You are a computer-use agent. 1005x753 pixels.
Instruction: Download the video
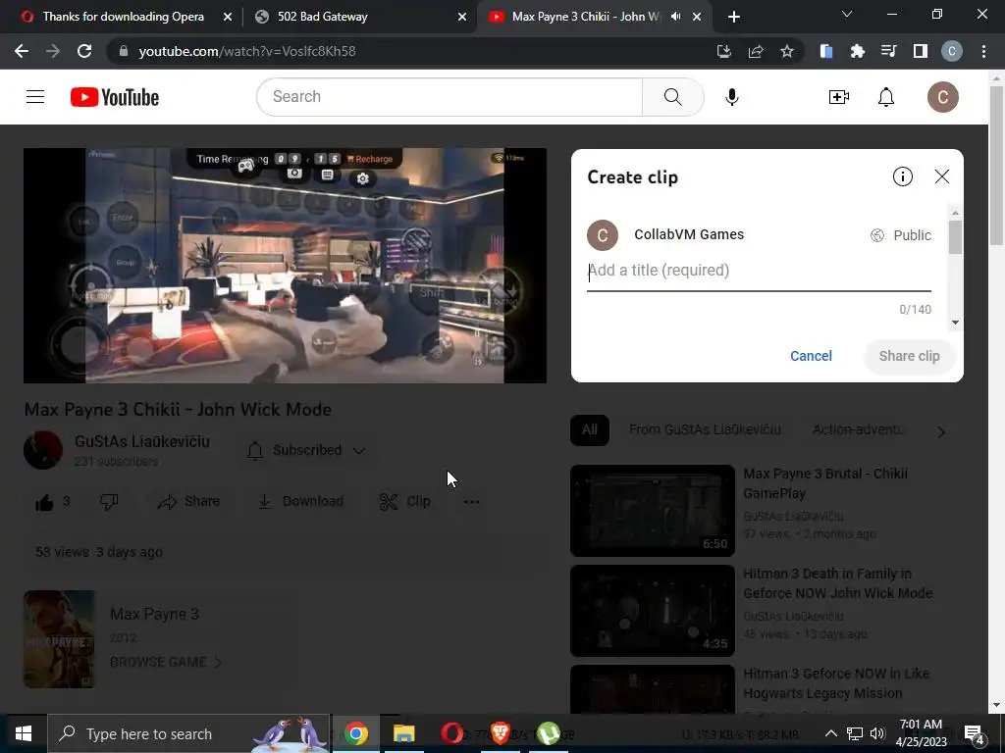coord(300,501)
